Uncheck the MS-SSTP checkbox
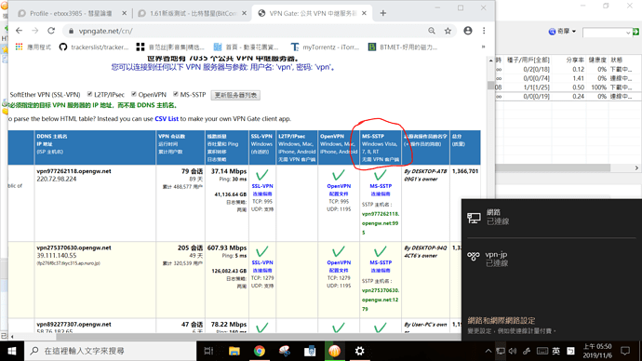The height and width of the screenshot is (361, 642). click(176, 94)
